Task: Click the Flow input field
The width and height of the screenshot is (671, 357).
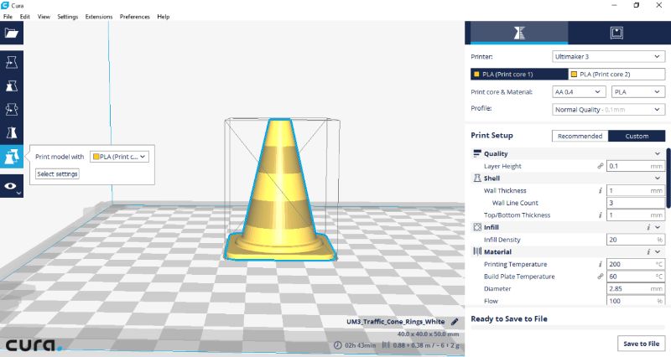Action: (x=636, y=301)
